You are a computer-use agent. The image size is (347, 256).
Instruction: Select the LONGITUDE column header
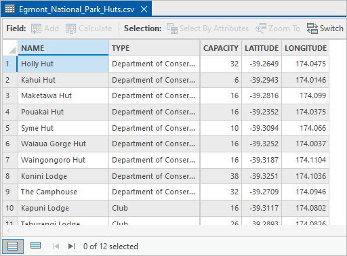306,48
